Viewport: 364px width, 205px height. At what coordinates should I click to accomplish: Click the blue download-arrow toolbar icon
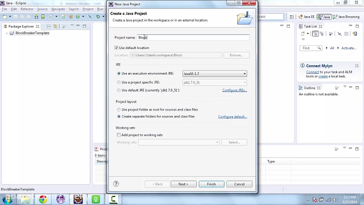pyautogui.click(x=36, y=17)
